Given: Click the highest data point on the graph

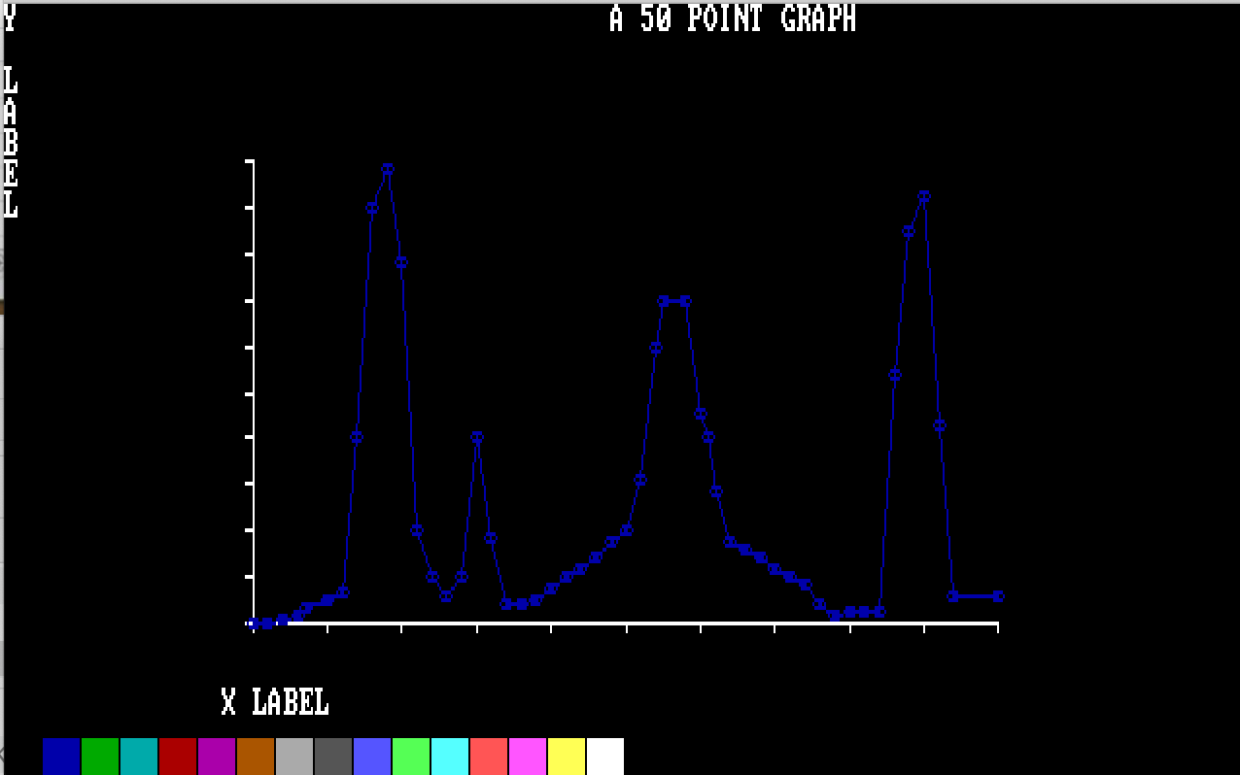Looking at the screenshot, I should click(388, 169).
